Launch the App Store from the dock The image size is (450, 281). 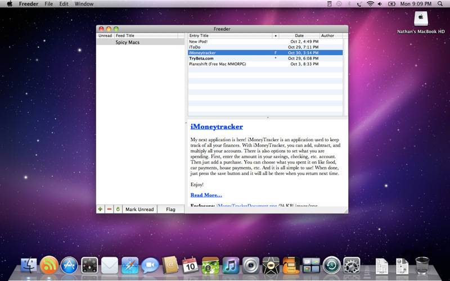click(69, 265)
